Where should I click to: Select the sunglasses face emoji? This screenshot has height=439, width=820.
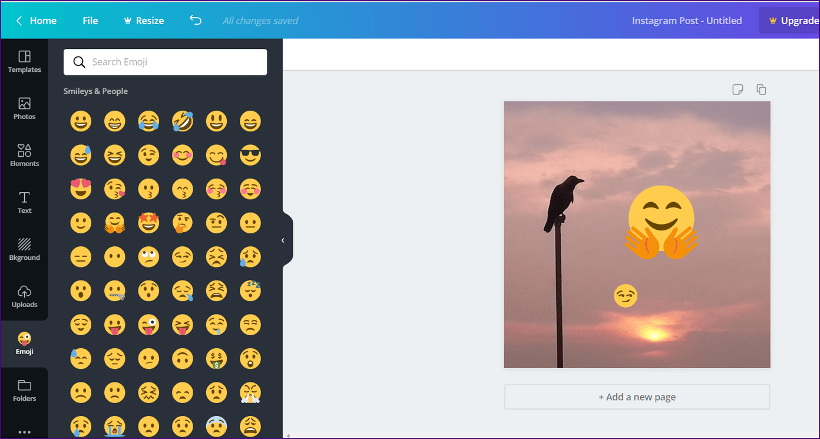click(x=250, y=155)
